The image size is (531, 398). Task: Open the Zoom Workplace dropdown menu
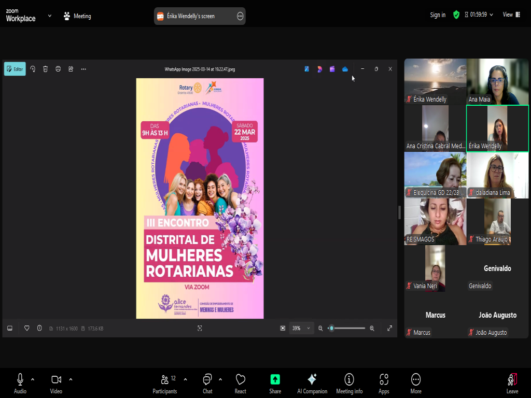click(x=50, y=16)
